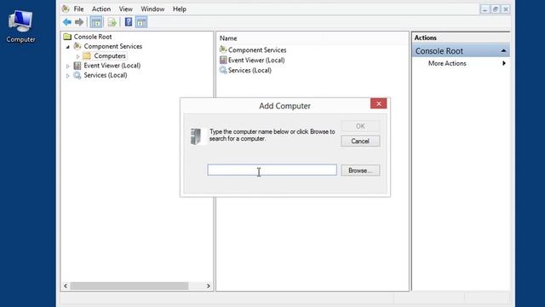Open the File menu
545x307 pixels.
(x=78, y=9)
